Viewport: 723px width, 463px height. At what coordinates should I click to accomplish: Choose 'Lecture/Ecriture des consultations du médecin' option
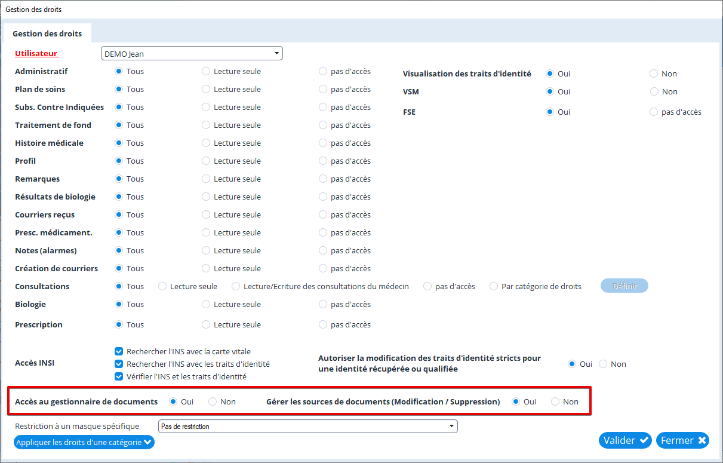(236, 286)
